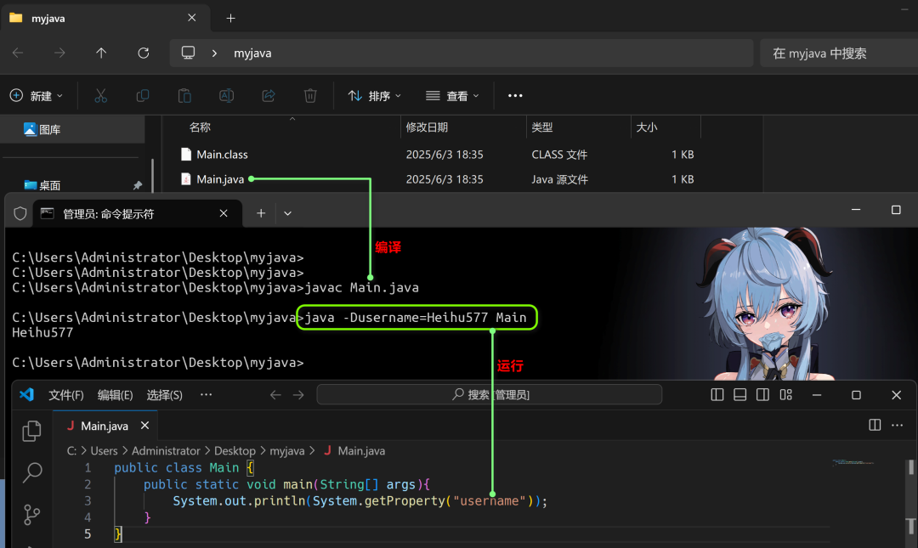918x548 pixels.
Task: Open terminal profiles dropdown arrow
Action: [287, 214]
